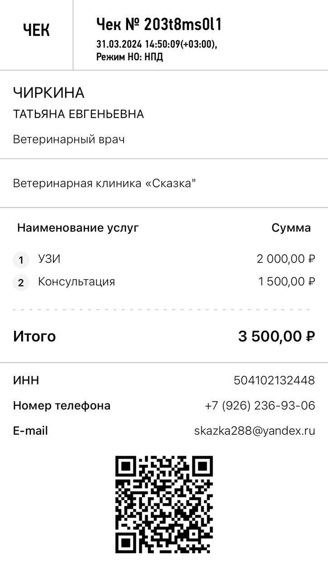Click the date and time 31.03.2024 line

[x=157, y=44]
